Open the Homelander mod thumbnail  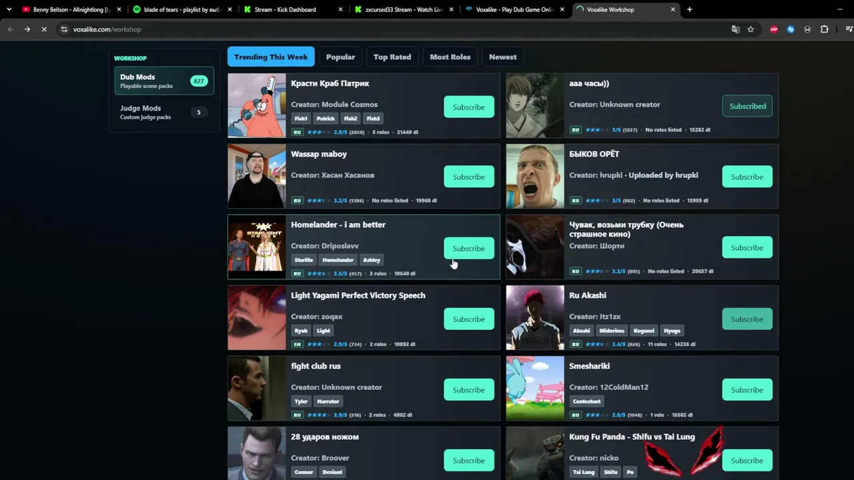tap(257, 247)
